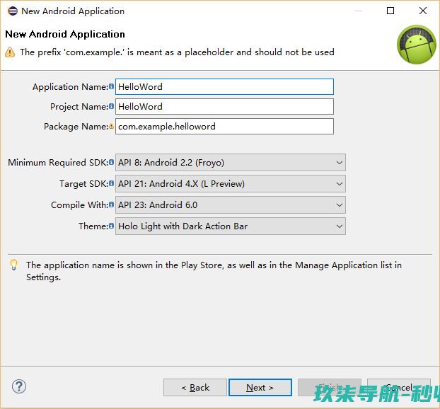Image resolution: width=440 pixels, height=409 pixels.
Task: Click the Eclipse icon in title bar
Action: point(13,11)
